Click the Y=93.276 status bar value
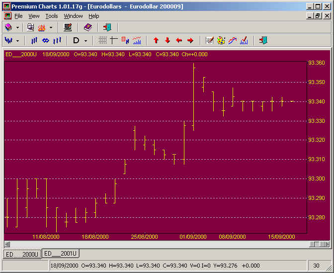The image size is (334, 273). (226, 266)
